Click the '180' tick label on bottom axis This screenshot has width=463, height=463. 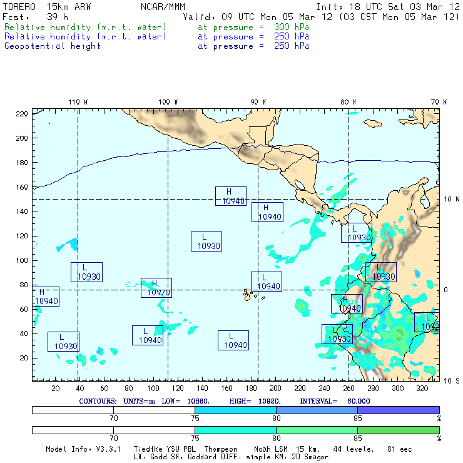(x=251, y=389)
